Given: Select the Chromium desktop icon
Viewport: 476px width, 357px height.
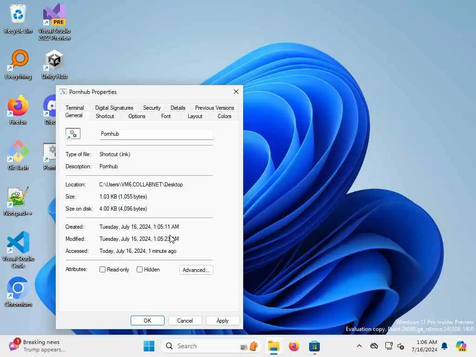Looking at the screenshot, I should click(18, 292).
